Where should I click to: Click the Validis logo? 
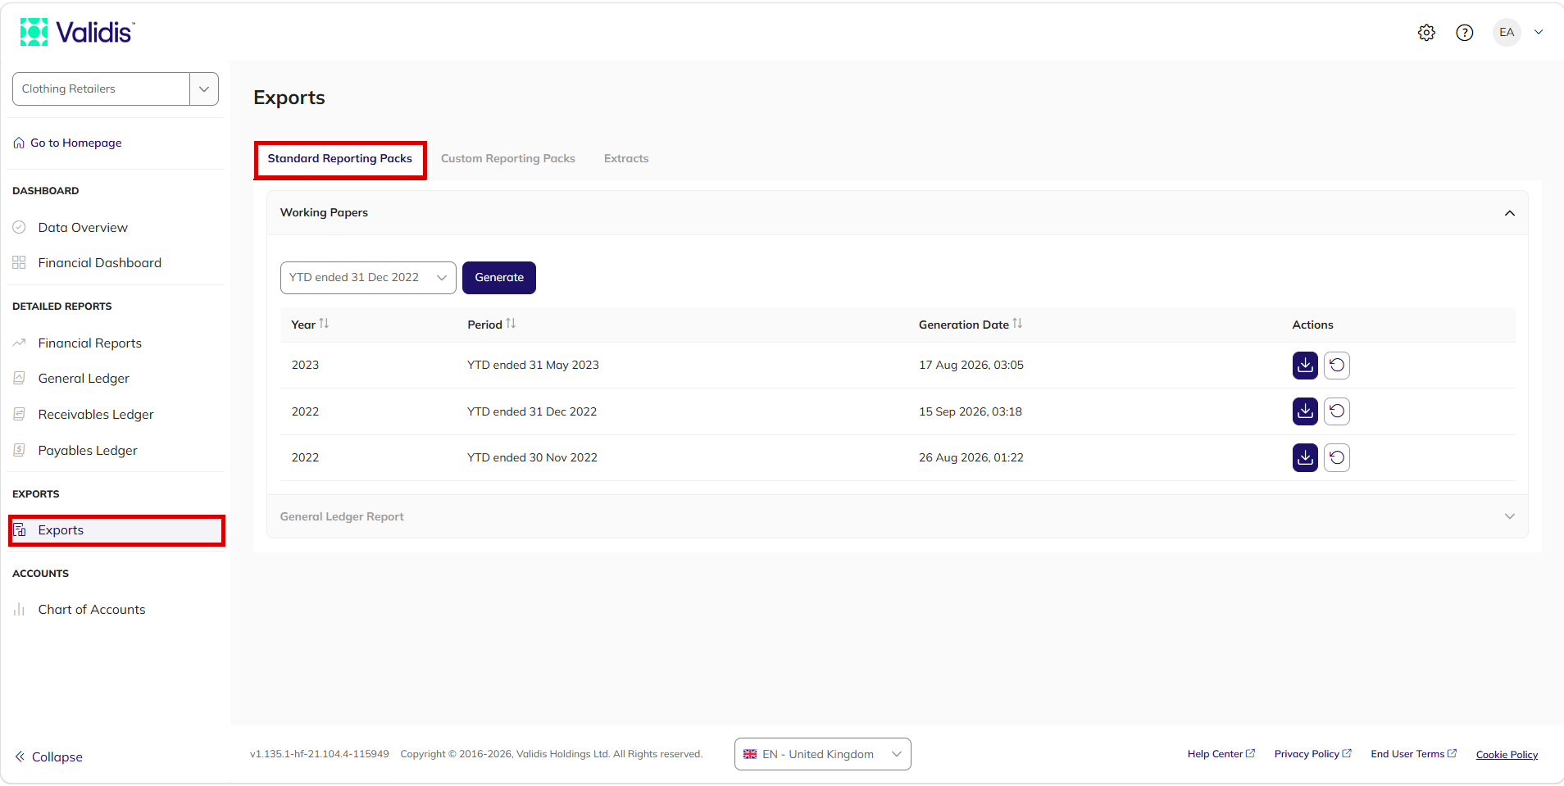(78, 32)
